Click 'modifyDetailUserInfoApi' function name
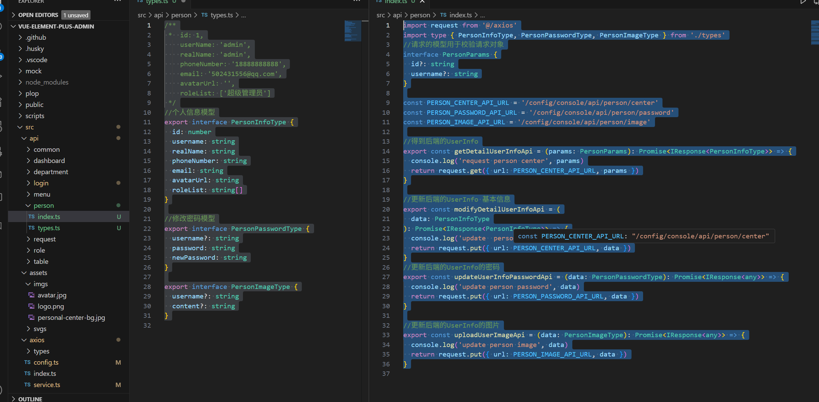This screenshot has height=402, width=819. click(499, 209)
